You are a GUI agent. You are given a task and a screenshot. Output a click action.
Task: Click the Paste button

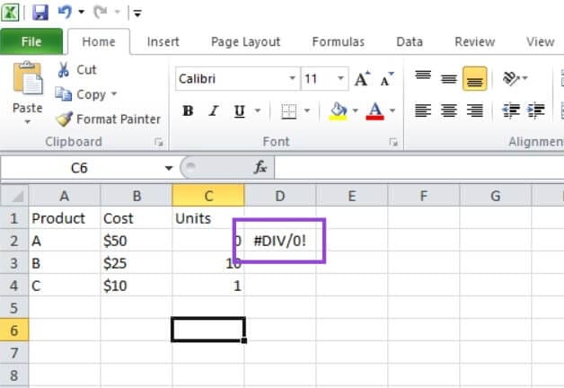[x=27, y=90]
